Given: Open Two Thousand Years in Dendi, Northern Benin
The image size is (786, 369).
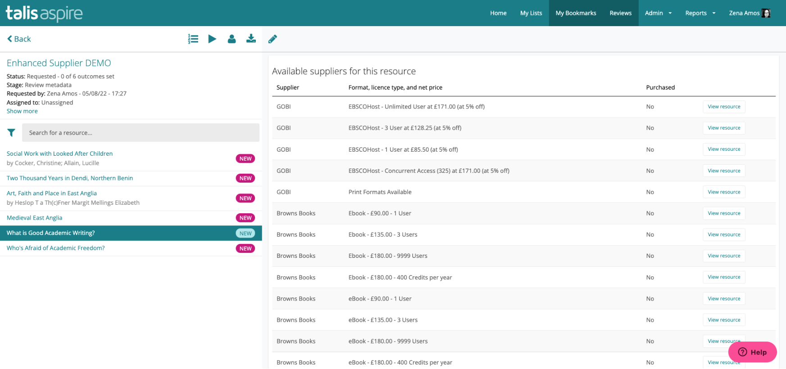Looking at the screenshot, I should tap(70, 178).
